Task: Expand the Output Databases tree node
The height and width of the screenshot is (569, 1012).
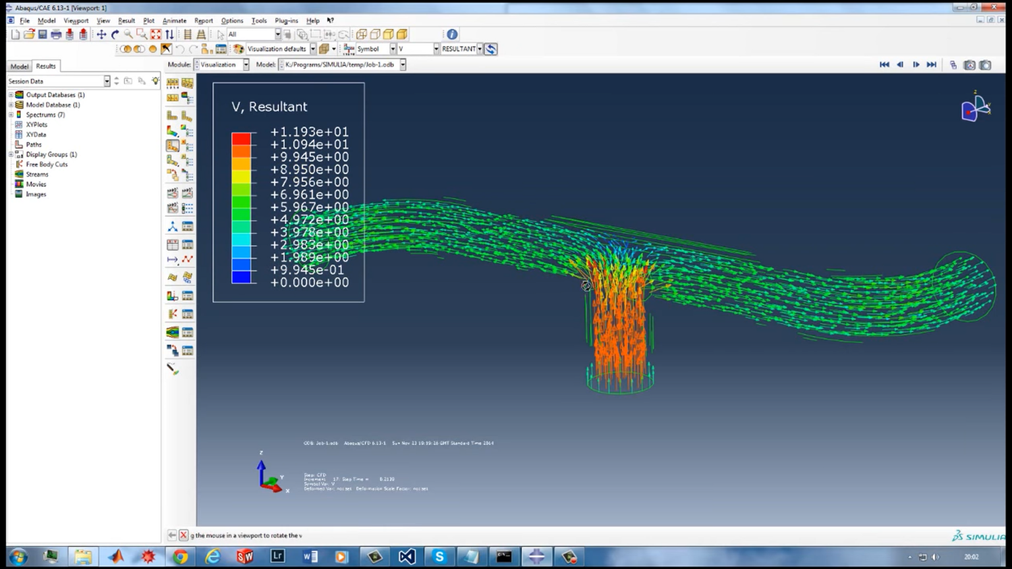Action: (x=11, y=95)
